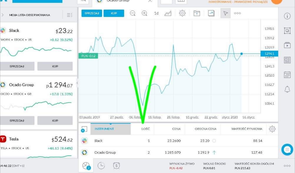Open the history clock icon at bottom

[101, 166]
